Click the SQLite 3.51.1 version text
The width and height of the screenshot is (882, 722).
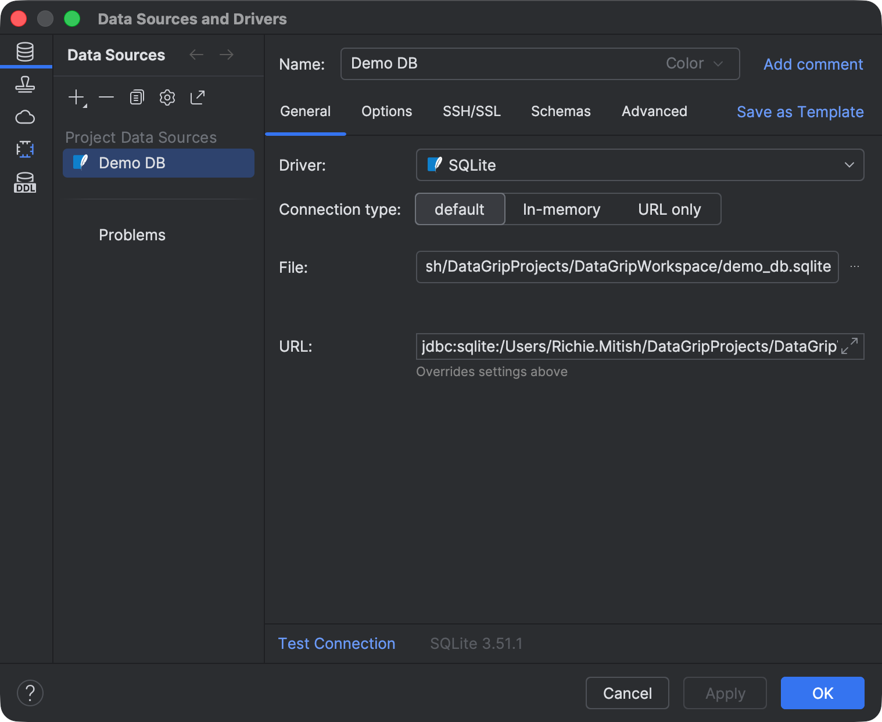click(476, 643)
